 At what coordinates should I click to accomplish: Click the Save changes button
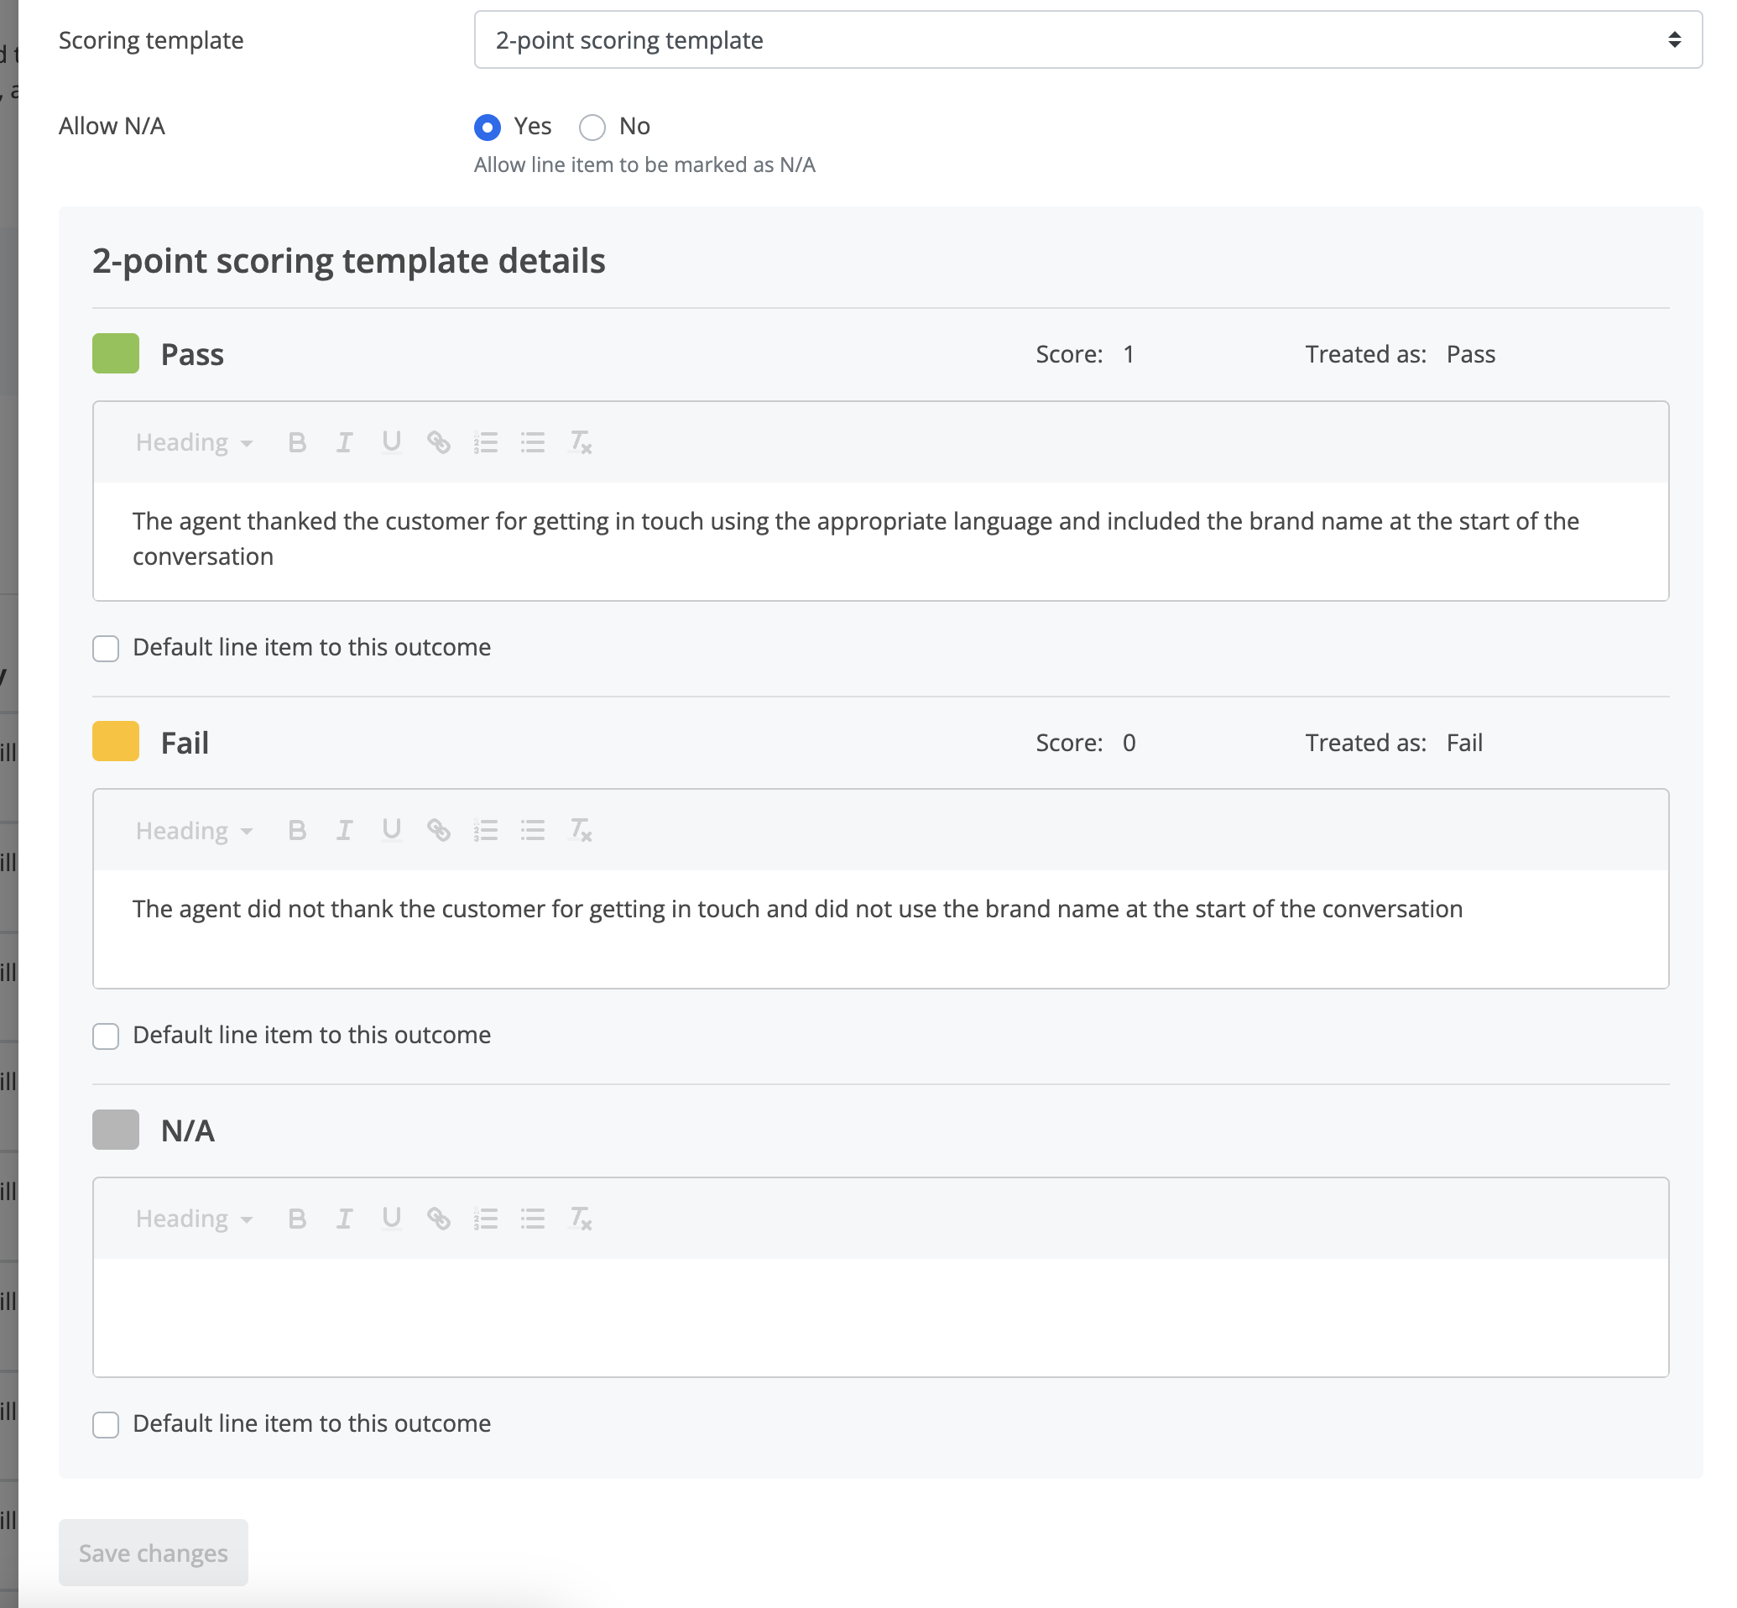[153, 1553]
